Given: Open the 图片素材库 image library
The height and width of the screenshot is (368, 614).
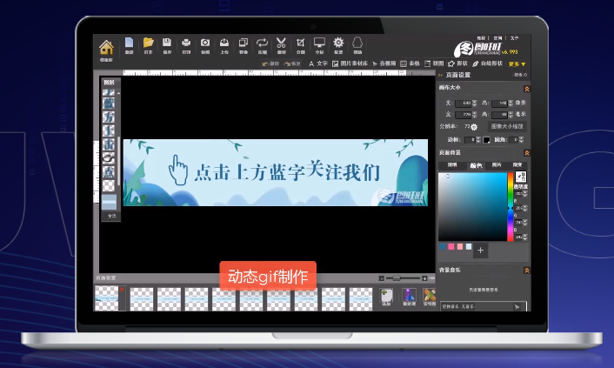Looking at the screenshot, I should click(350, 64).
